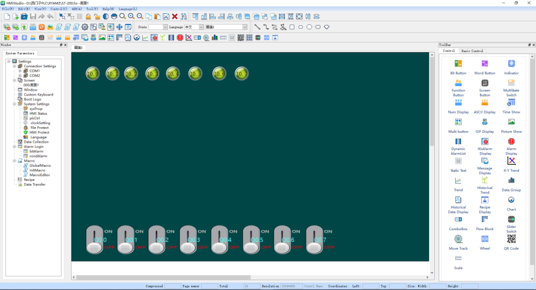The width and height of the screenshot is (536, 290).
Task: Choose the X-Y Trend control
Action: click(511, 165)
